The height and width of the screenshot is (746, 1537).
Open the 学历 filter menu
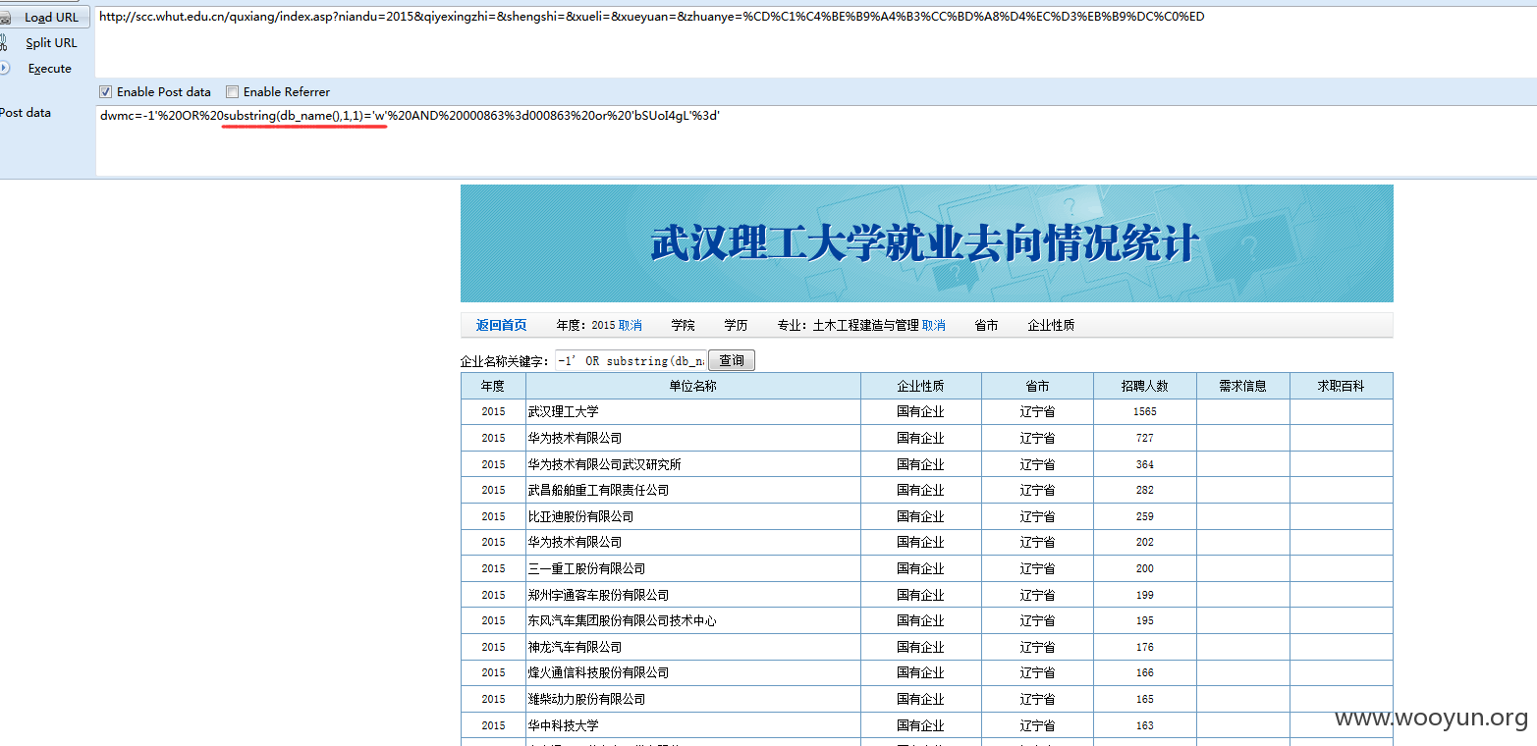coord(737,325)
